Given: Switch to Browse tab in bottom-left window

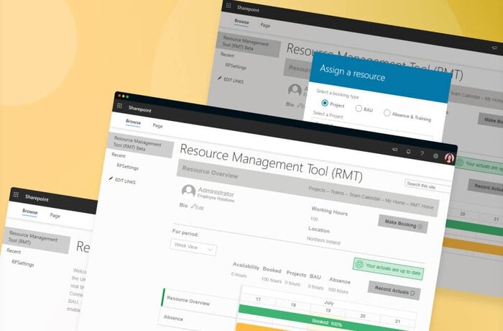Looking at the screenshot, I should pyautogui.click(x=30, y=212).
